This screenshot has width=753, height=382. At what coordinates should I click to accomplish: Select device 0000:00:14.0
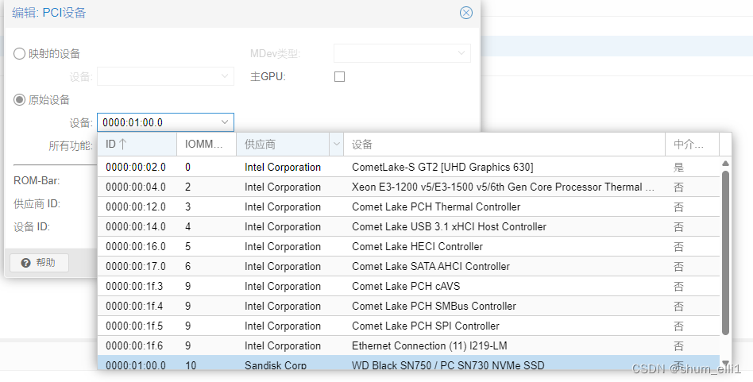[408, 226]
